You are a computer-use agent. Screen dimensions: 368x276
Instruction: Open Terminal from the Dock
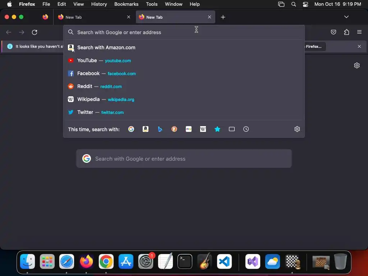point(185,262)
